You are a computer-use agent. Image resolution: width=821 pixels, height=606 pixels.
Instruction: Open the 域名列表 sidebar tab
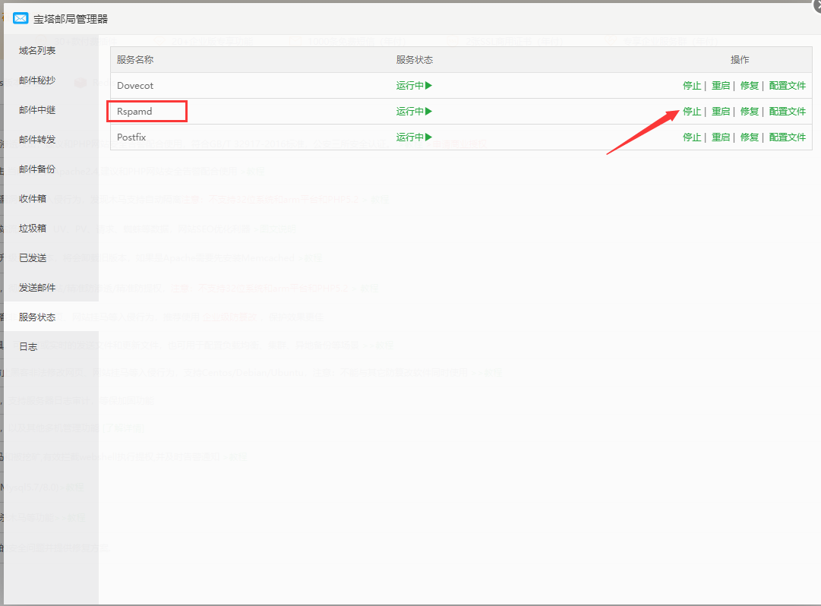[x=37, y=51]
